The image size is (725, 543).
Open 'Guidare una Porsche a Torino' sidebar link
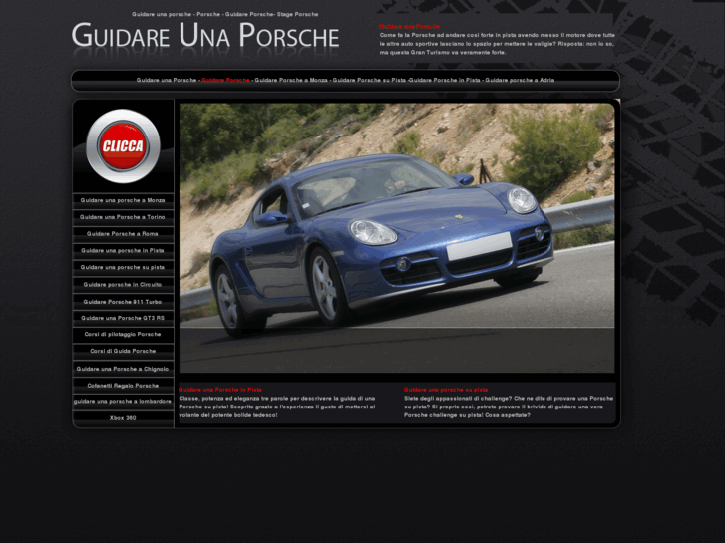(x=123, y=217)
